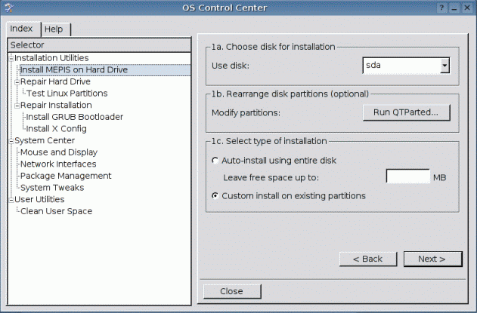477x313 pixels.
Task: Minimize the OS Control Center window
Action: pyautogui.click(x=454, y=8)
